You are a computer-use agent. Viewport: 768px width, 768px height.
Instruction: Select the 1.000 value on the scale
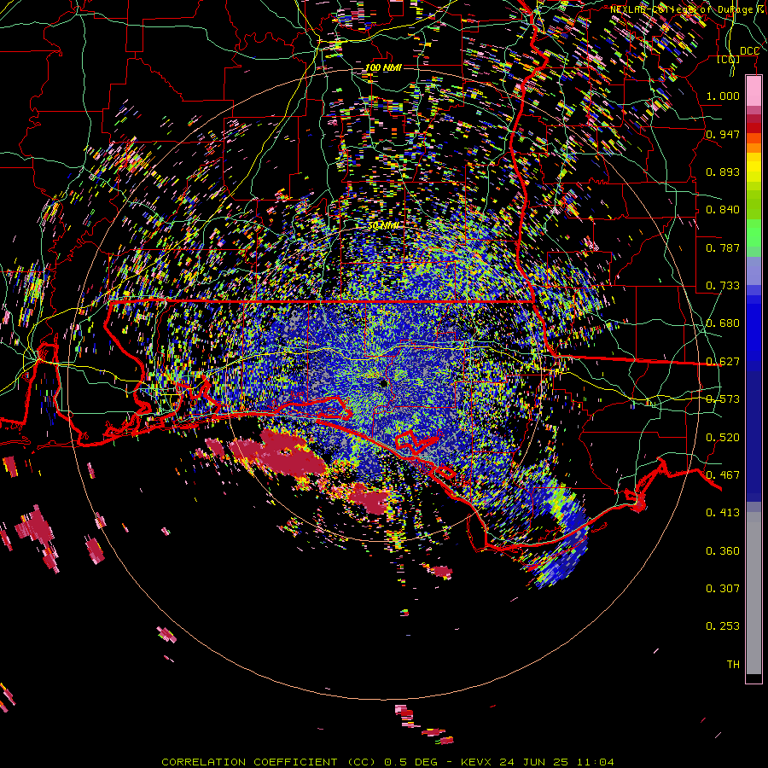pos(723,96)
